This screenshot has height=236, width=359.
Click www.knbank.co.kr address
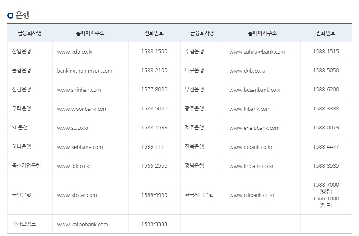(x=252, y=166)
